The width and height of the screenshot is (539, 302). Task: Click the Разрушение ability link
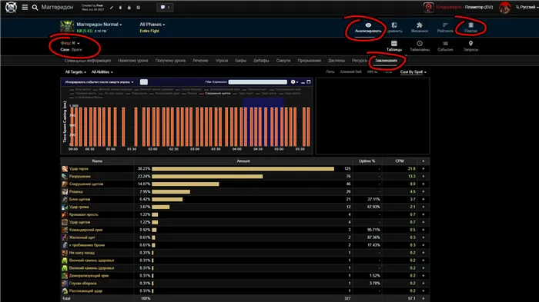coord(80,177)
